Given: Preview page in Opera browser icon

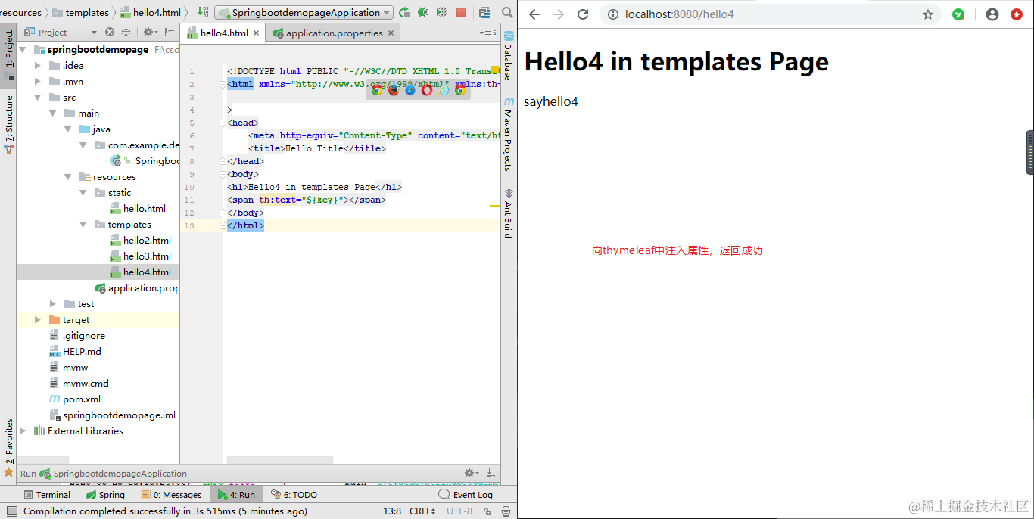Looking at the screenshot, I should [427, 90].
